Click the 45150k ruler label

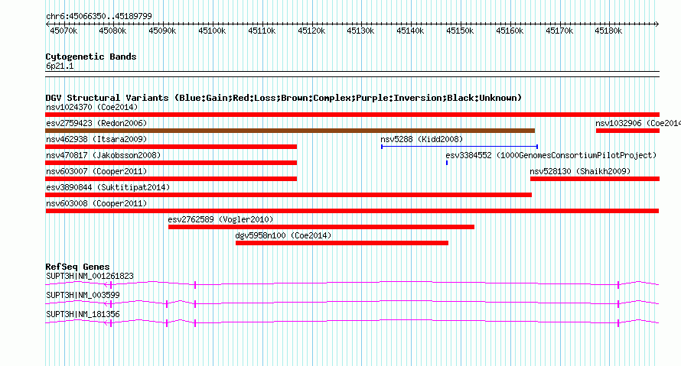point(460,31)
